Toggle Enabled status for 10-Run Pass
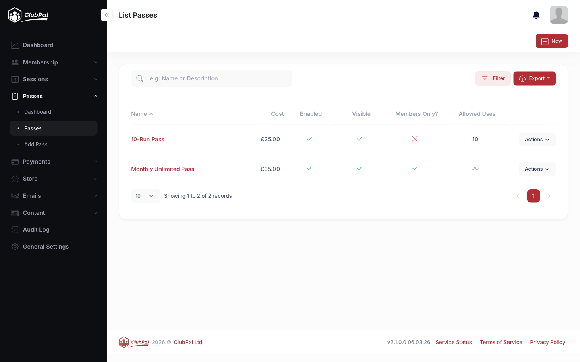Image resolution: width=580 pixels, height=362 pixels. click(x=309, y=139)
